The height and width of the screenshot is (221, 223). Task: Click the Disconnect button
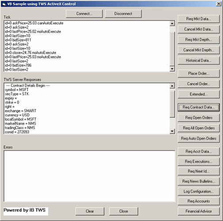click(123, 14)
